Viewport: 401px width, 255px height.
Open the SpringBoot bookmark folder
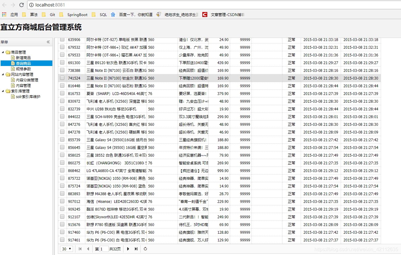pos(74,14)
